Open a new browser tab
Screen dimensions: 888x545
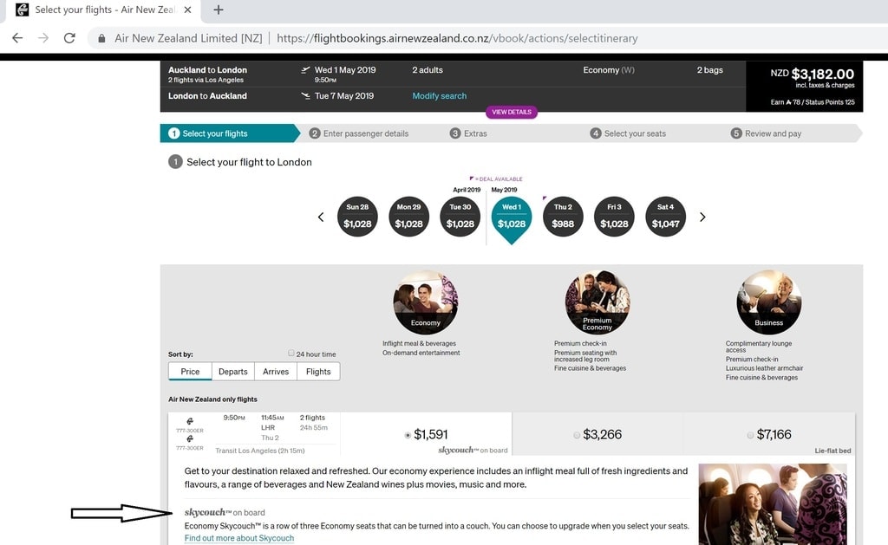tap(219, 10)
